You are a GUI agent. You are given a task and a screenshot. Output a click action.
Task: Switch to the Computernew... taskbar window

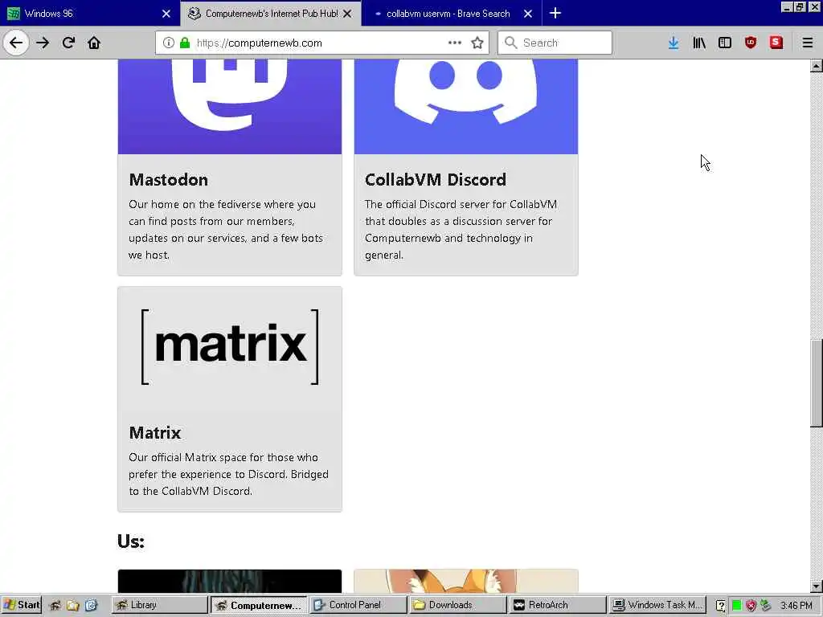click(x=259, y=605)
